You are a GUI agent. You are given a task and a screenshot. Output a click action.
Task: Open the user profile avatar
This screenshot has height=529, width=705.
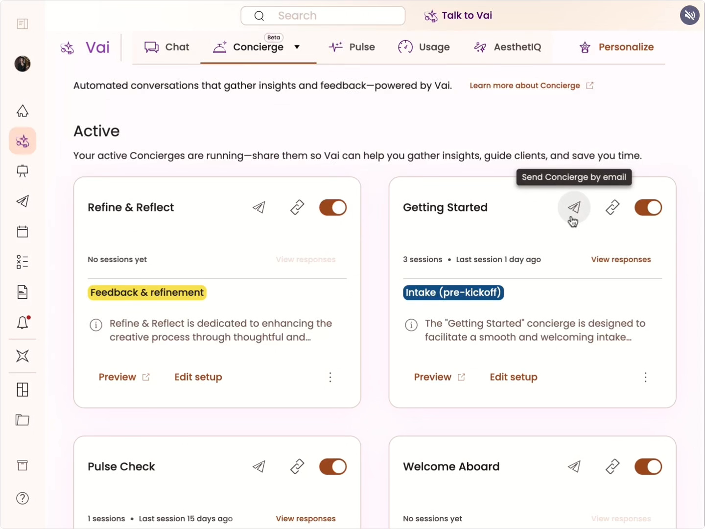tap(23, 64)
